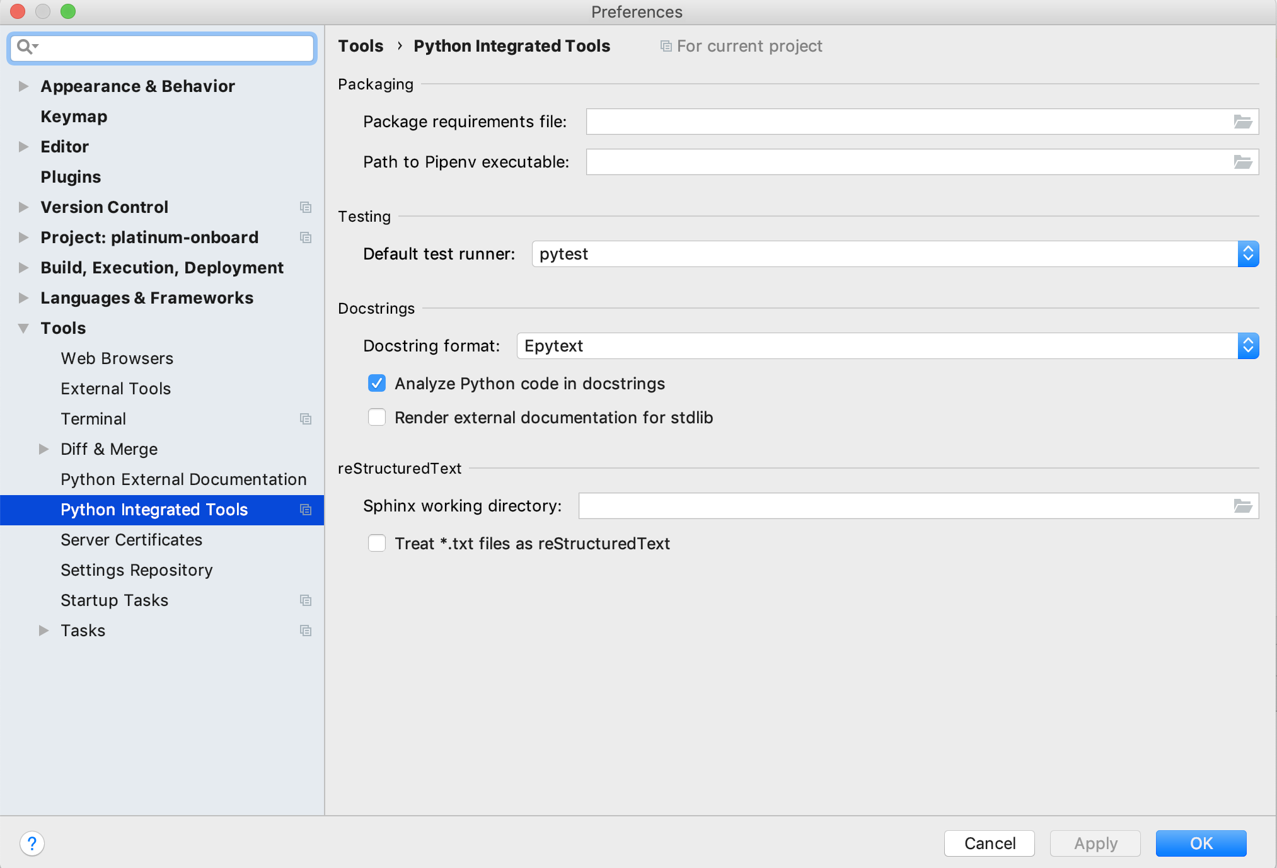The height and width of the screenshot is (868, 1277).
Task: Click the copy-settings icon next to Startup Tasks
Action: (306, 600)
